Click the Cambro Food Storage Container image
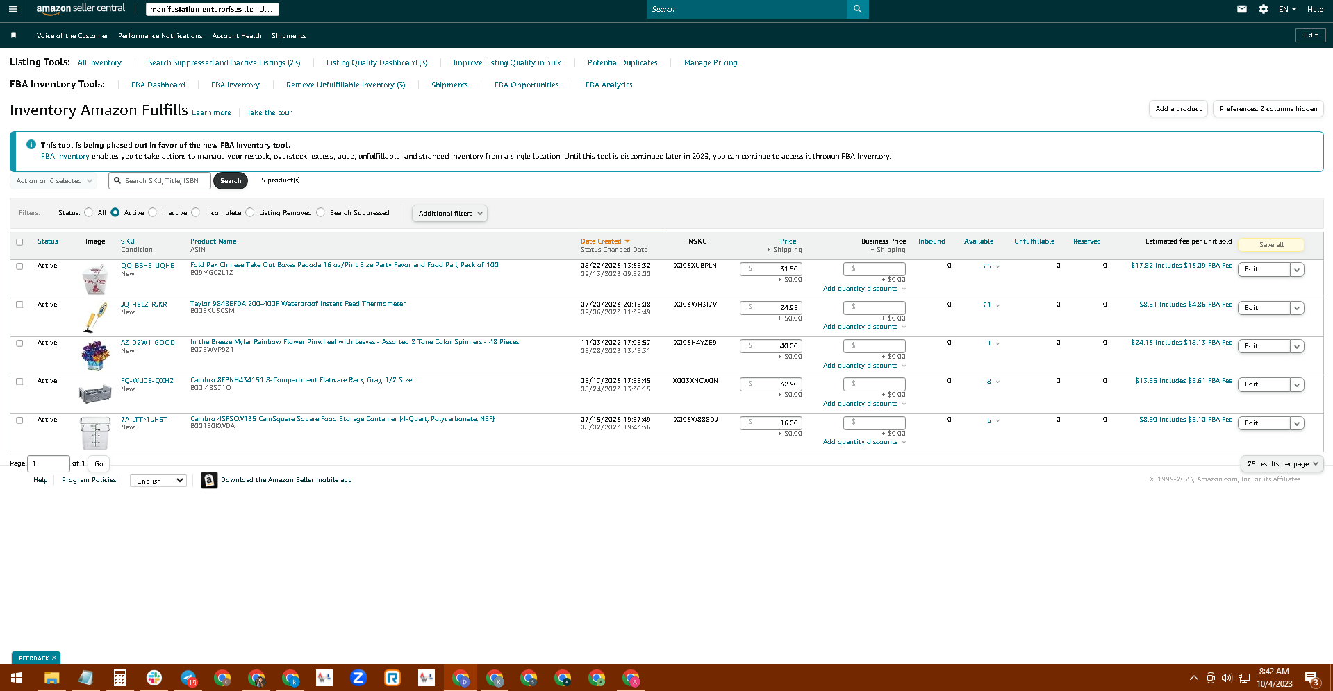 pyautogui.click(x=95, y=432)
